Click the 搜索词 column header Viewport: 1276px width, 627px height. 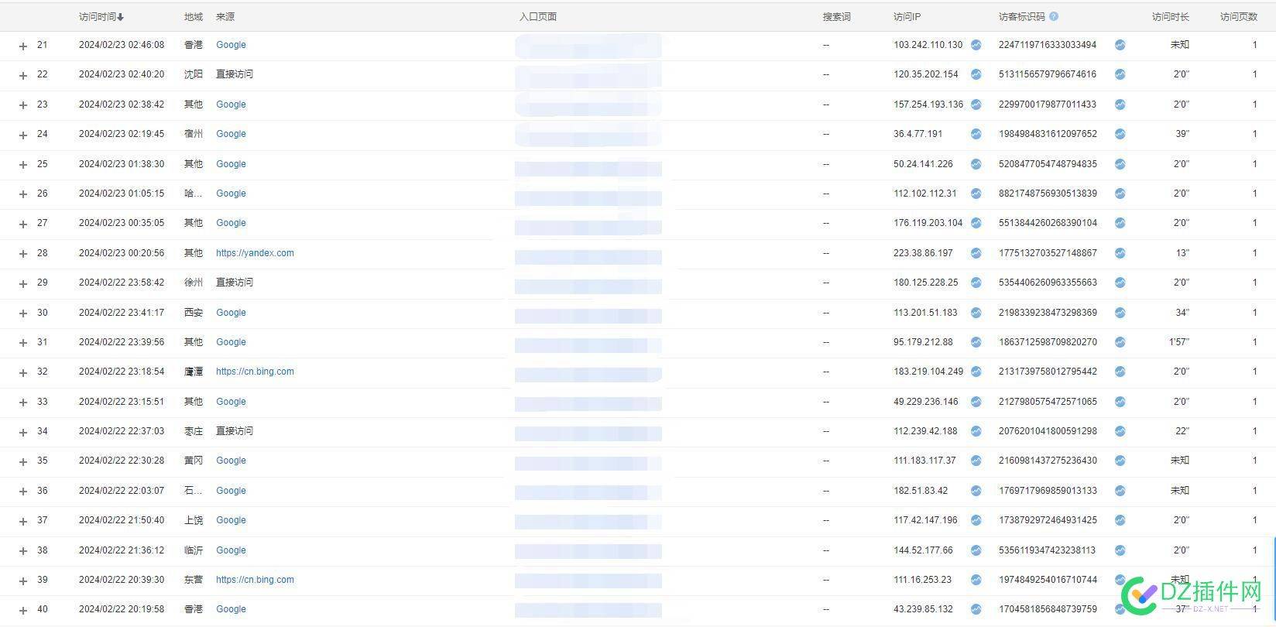point(836,16)
